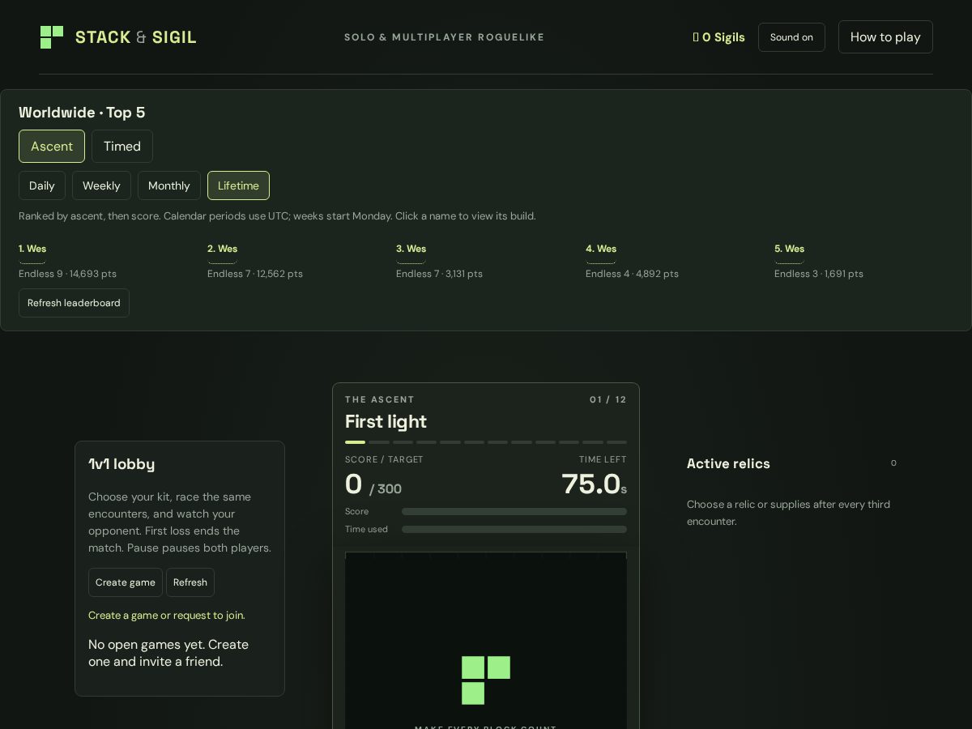Click the Stack & Sigil logo icon
This screenshot has width=972, height=729.
point(52,37)
